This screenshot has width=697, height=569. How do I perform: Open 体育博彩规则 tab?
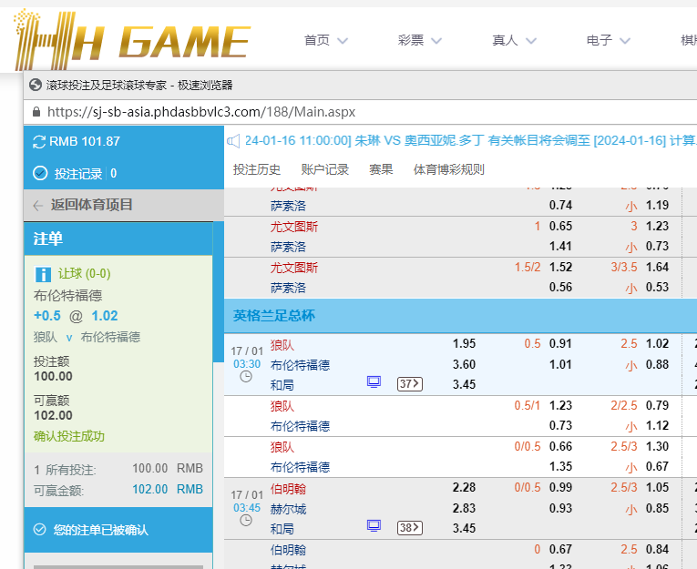(448, 169)
